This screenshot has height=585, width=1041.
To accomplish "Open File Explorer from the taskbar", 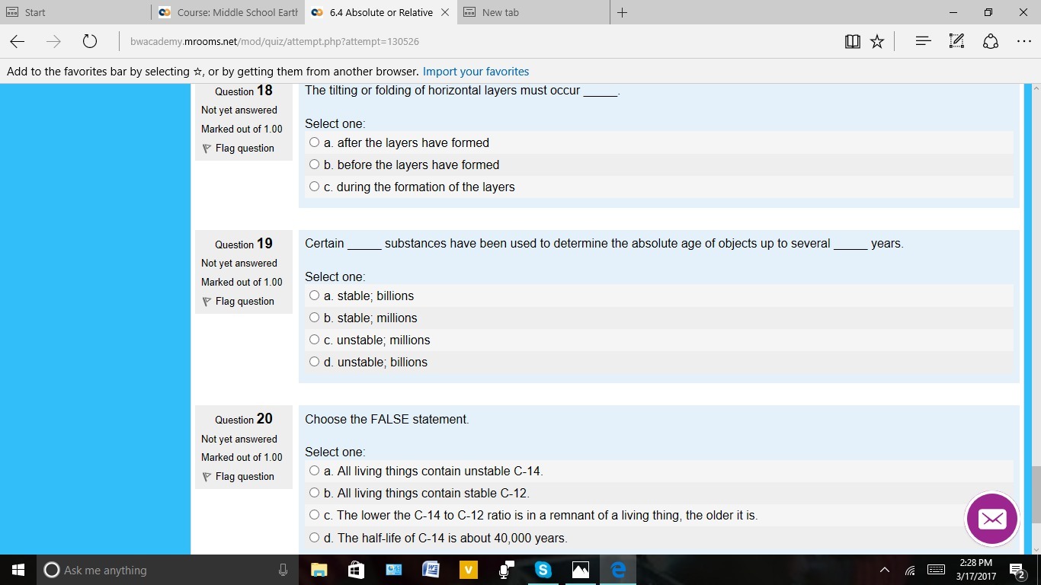I will tap(319, 570).
